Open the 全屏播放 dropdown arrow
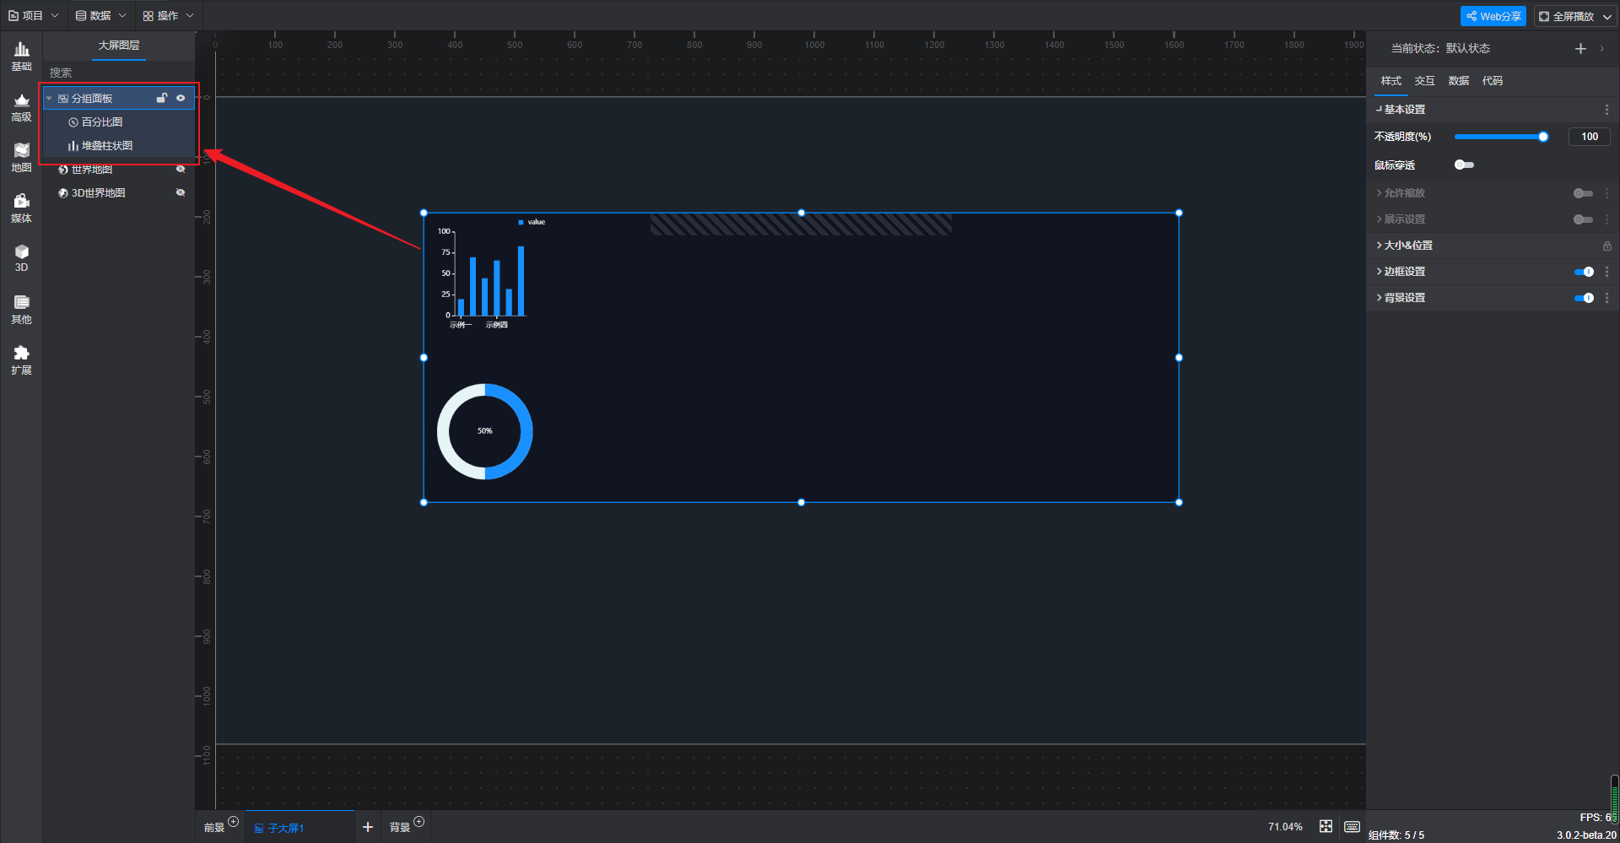This screenshot has height=843, width=1620. (x=1607, y=16)
